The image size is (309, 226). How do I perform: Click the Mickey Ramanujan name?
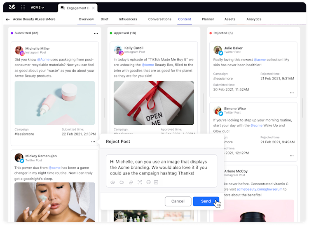tap(41, 156)
